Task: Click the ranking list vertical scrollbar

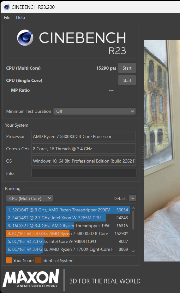Action: point(133,220)
